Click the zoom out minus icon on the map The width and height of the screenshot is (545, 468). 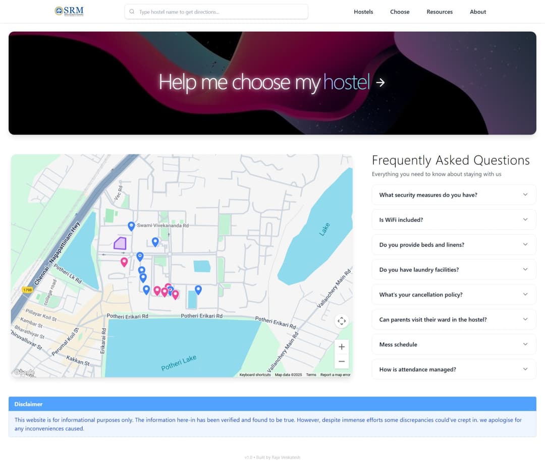[x=342, y=361]
